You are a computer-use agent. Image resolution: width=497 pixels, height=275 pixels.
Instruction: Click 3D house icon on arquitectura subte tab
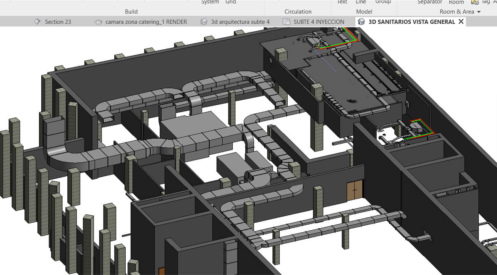point(204,22)
